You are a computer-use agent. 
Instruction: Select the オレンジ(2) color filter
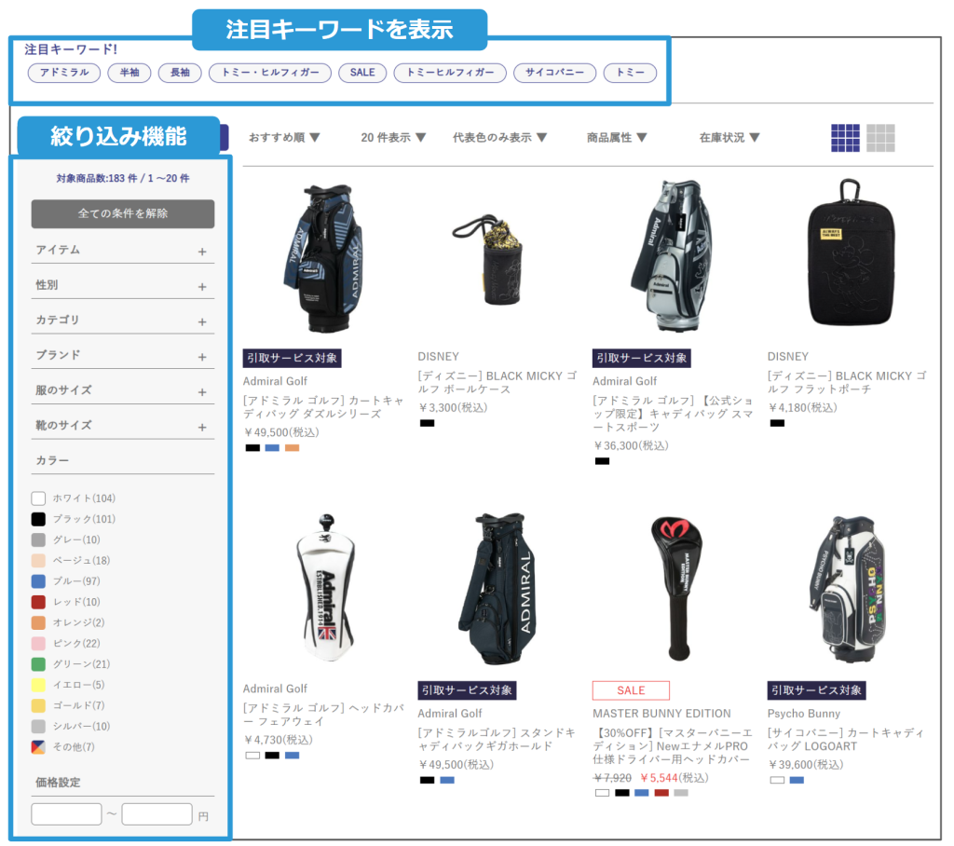coord(68,622)
